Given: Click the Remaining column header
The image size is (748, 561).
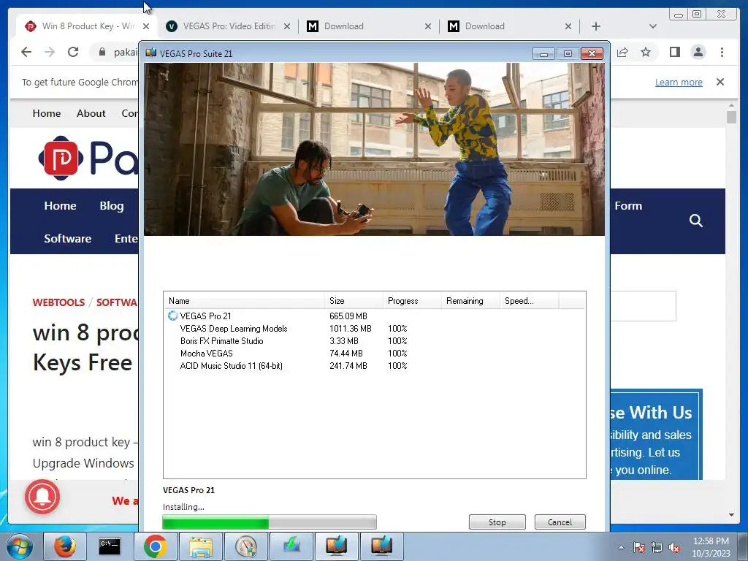Looking at the screenshot, I should point(470,300).
